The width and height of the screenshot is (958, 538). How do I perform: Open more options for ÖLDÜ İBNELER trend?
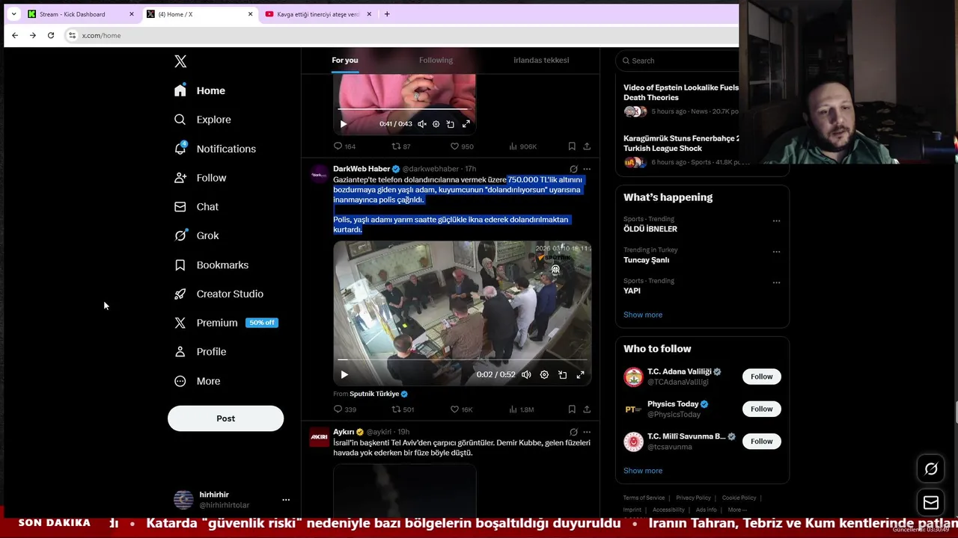point(776,220)
